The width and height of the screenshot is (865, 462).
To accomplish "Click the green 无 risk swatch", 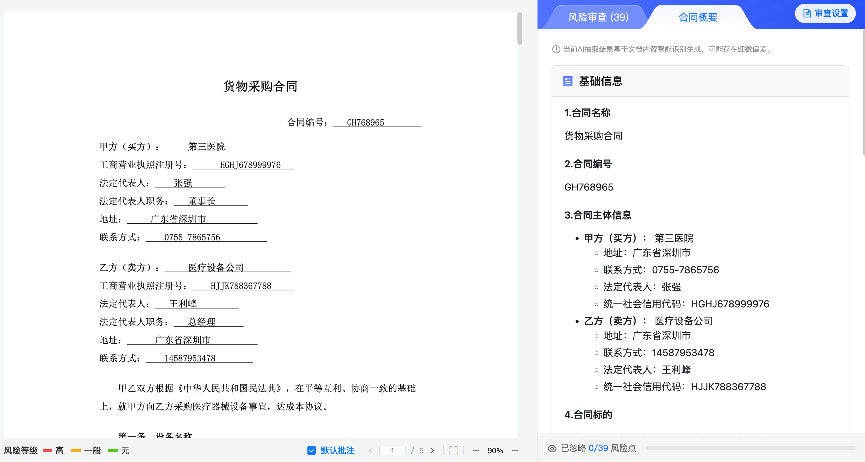I will click(113, 450).
